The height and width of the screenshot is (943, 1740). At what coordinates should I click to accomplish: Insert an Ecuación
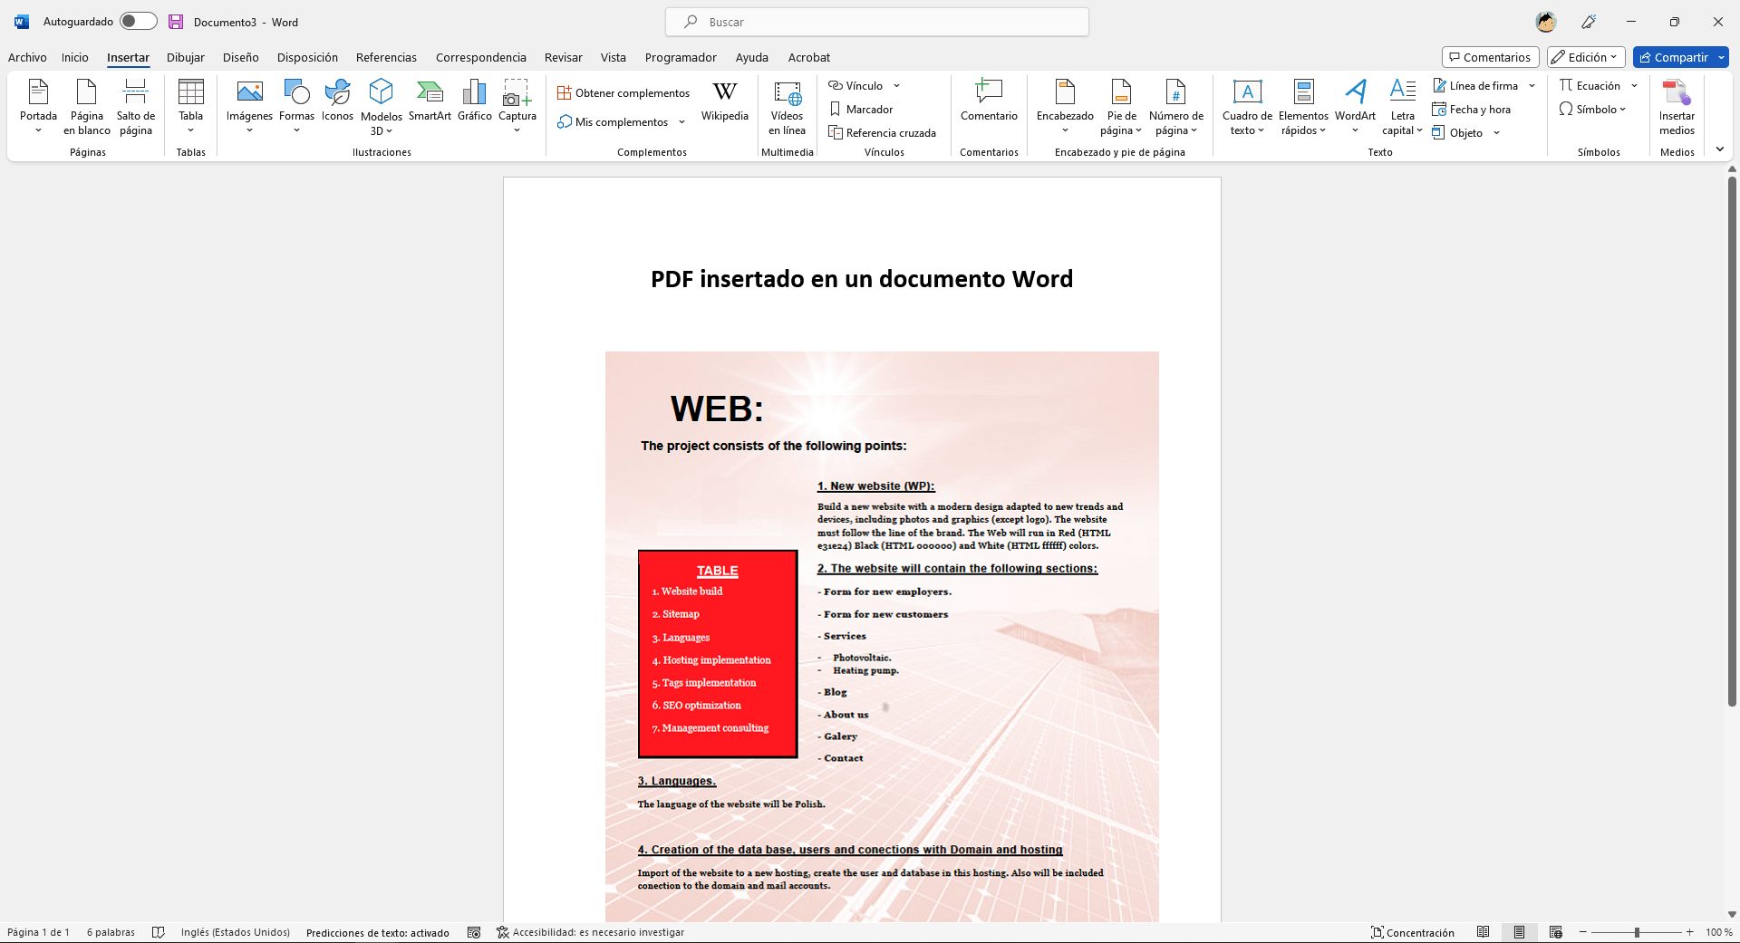coord(1590,86)
